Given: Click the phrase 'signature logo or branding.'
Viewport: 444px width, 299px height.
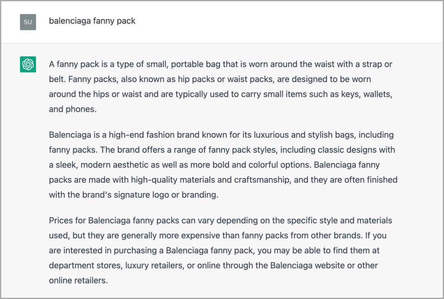Looking at the screenshot, I should point(166,195).
